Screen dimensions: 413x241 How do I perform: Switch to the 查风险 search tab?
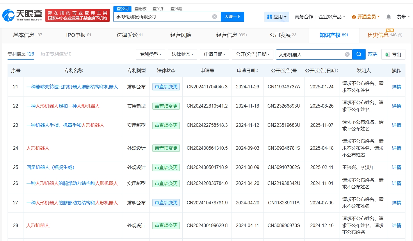pos(176,9)
